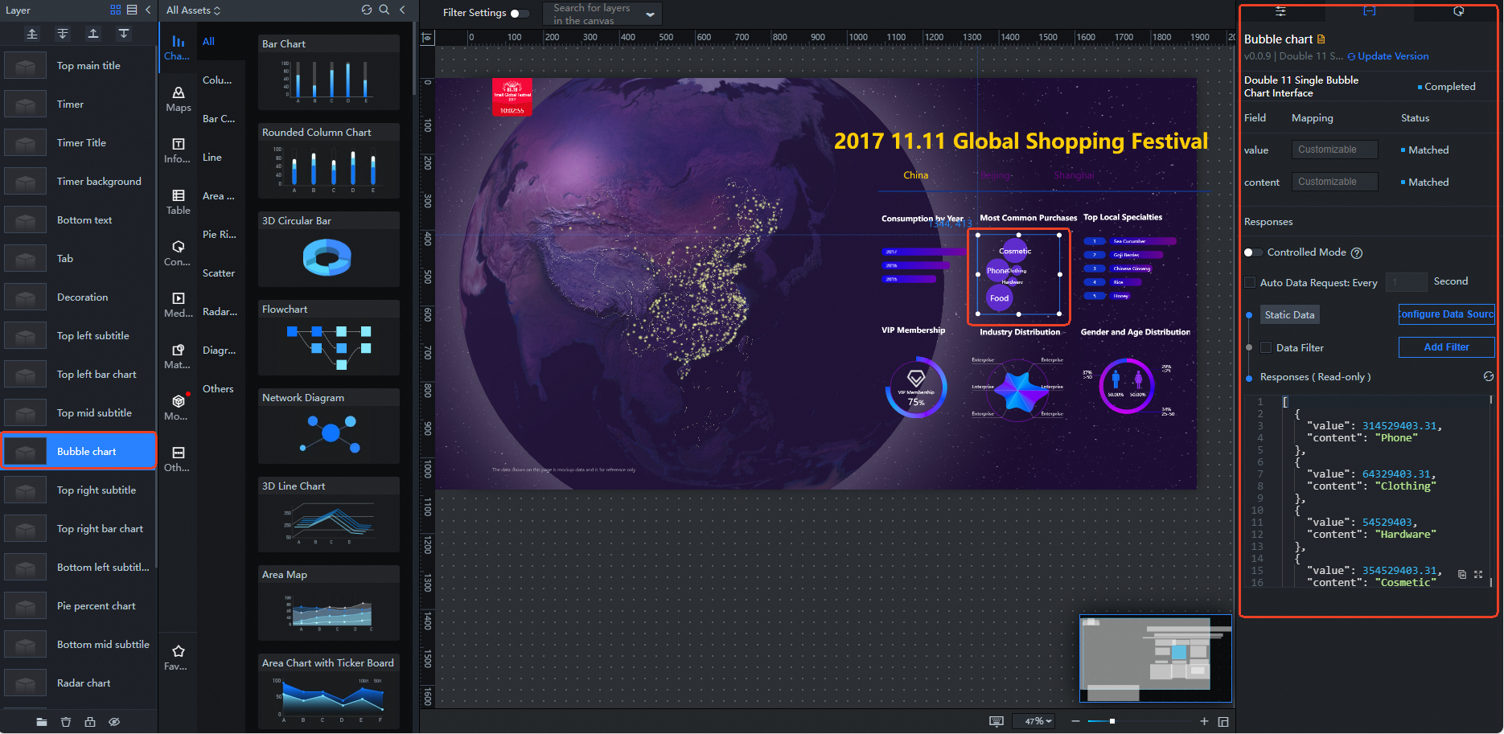The image size is (1504, 734).
Task: Open the Mo... asset category with red dot
Action: (x=178, y=408)
